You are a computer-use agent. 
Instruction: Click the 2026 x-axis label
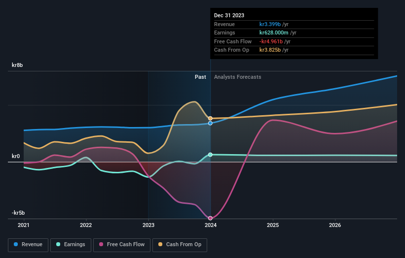335,225
